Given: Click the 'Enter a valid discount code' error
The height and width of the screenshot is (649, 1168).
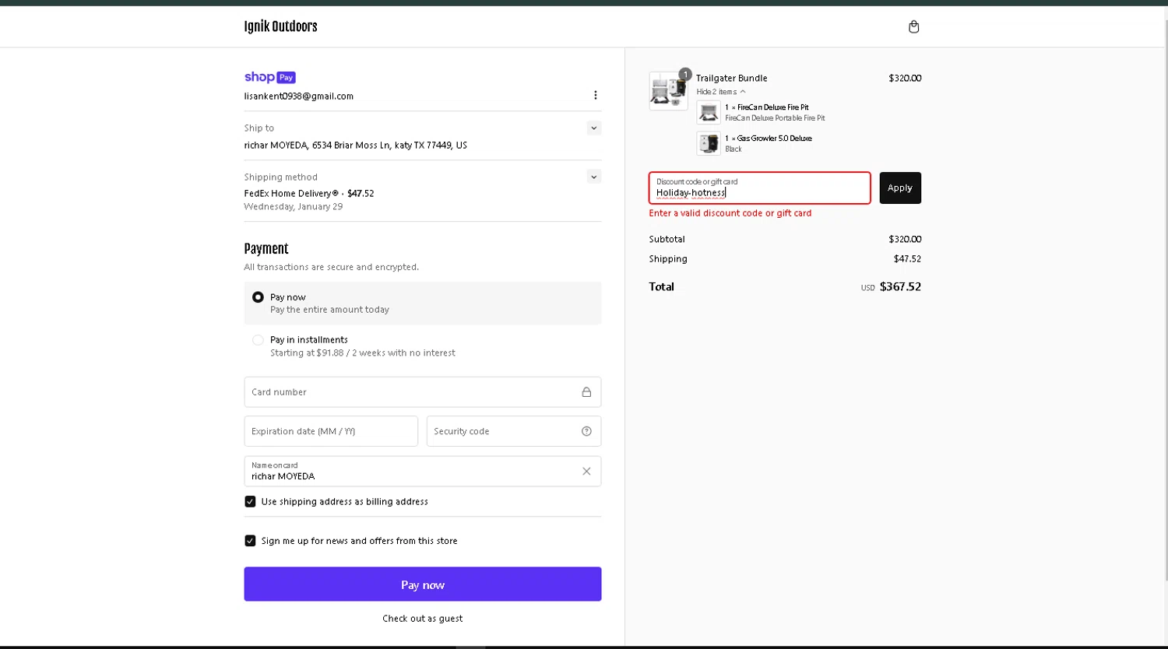Looking at the screenshot, I should [730, 213].
